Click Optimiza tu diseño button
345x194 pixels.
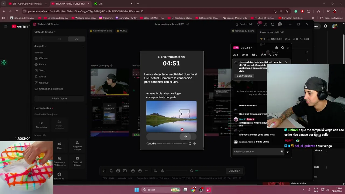tap(243, 31)
